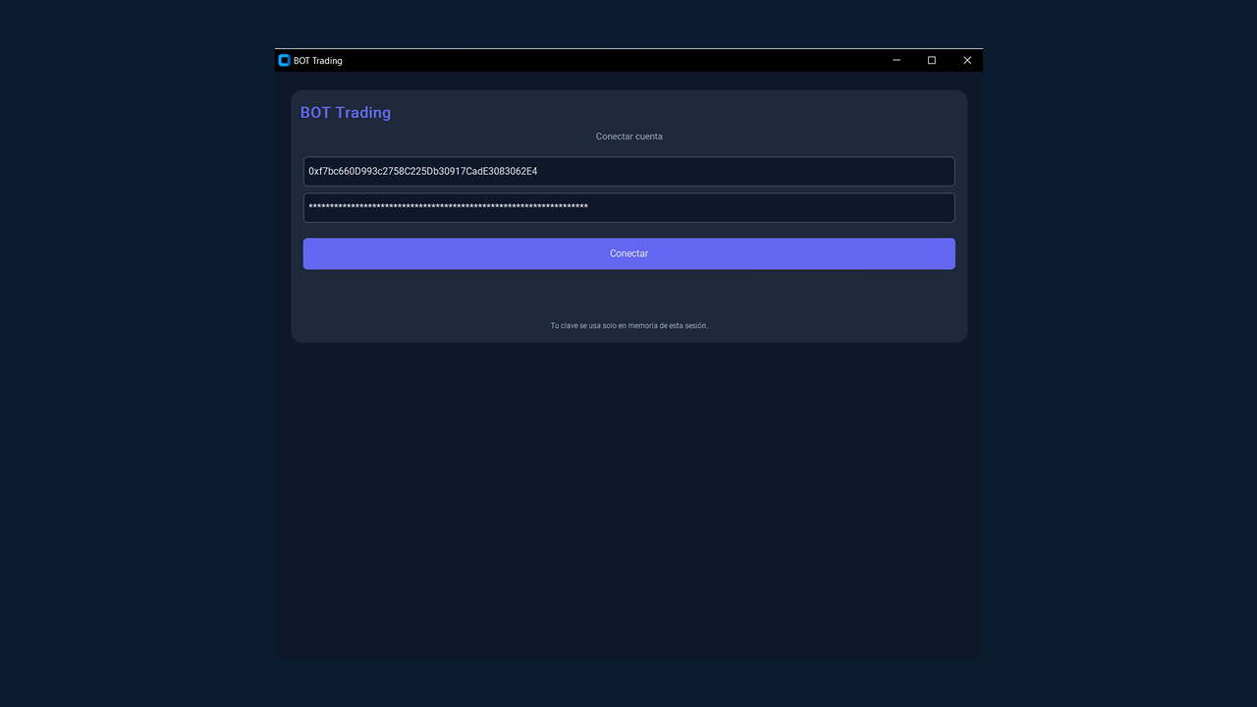Click the empty middle of the title bar
Screen dimensions: 1257x707
(x=609, y=61)
